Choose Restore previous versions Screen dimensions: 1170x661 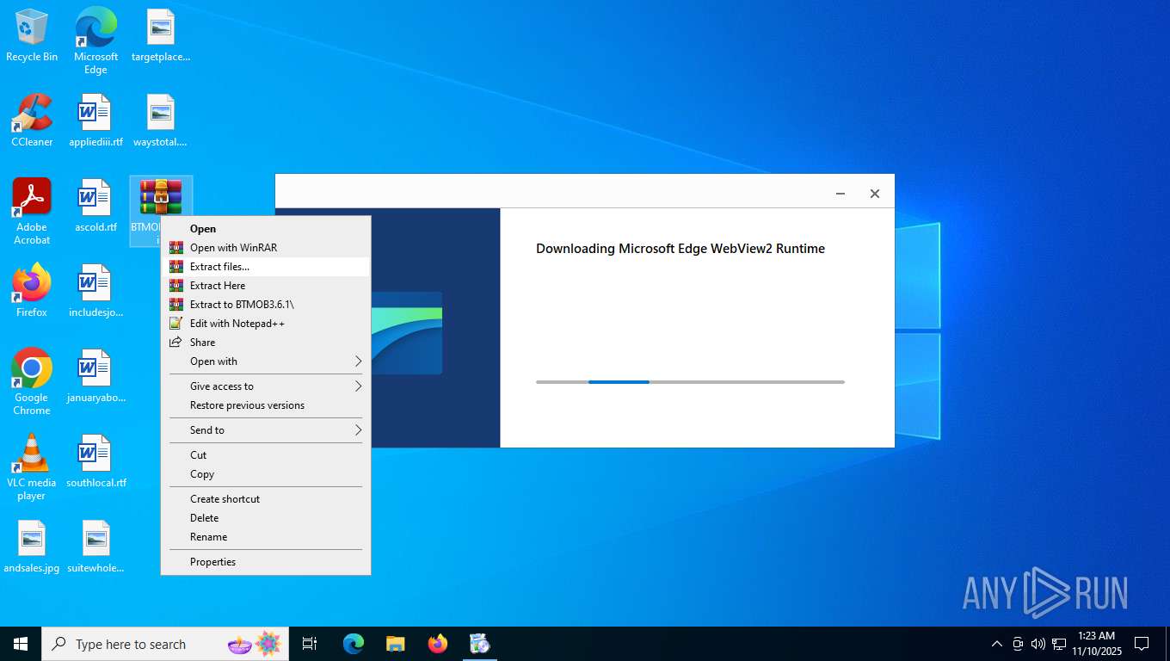(x=266, y=405)
